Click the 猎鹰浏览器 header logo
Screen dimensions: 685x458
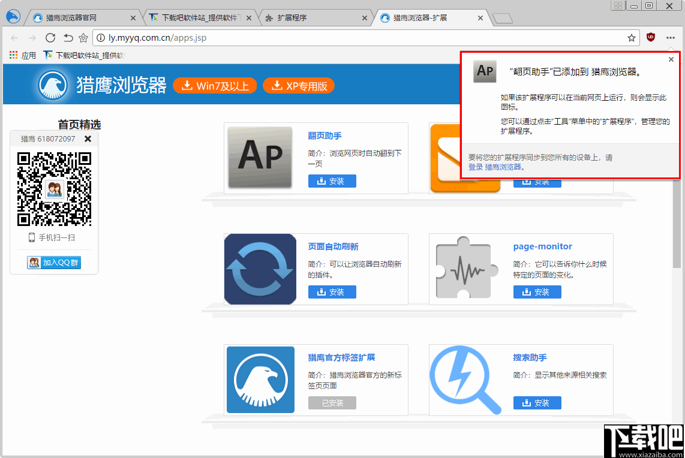point(102,85)
